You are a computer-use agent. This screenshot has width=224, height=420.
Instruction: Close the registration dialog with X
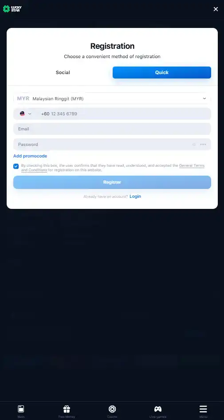216,9
